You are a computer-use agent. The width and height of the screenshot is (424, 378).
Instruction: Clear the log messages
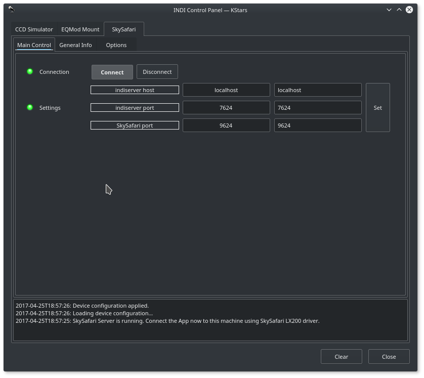[x=341, y=357]
